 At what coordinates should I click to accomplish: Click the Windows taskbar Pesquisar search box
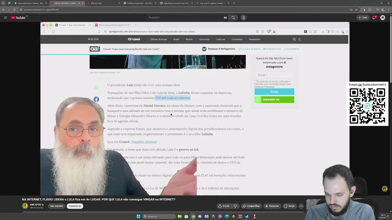tap(159, 216)
